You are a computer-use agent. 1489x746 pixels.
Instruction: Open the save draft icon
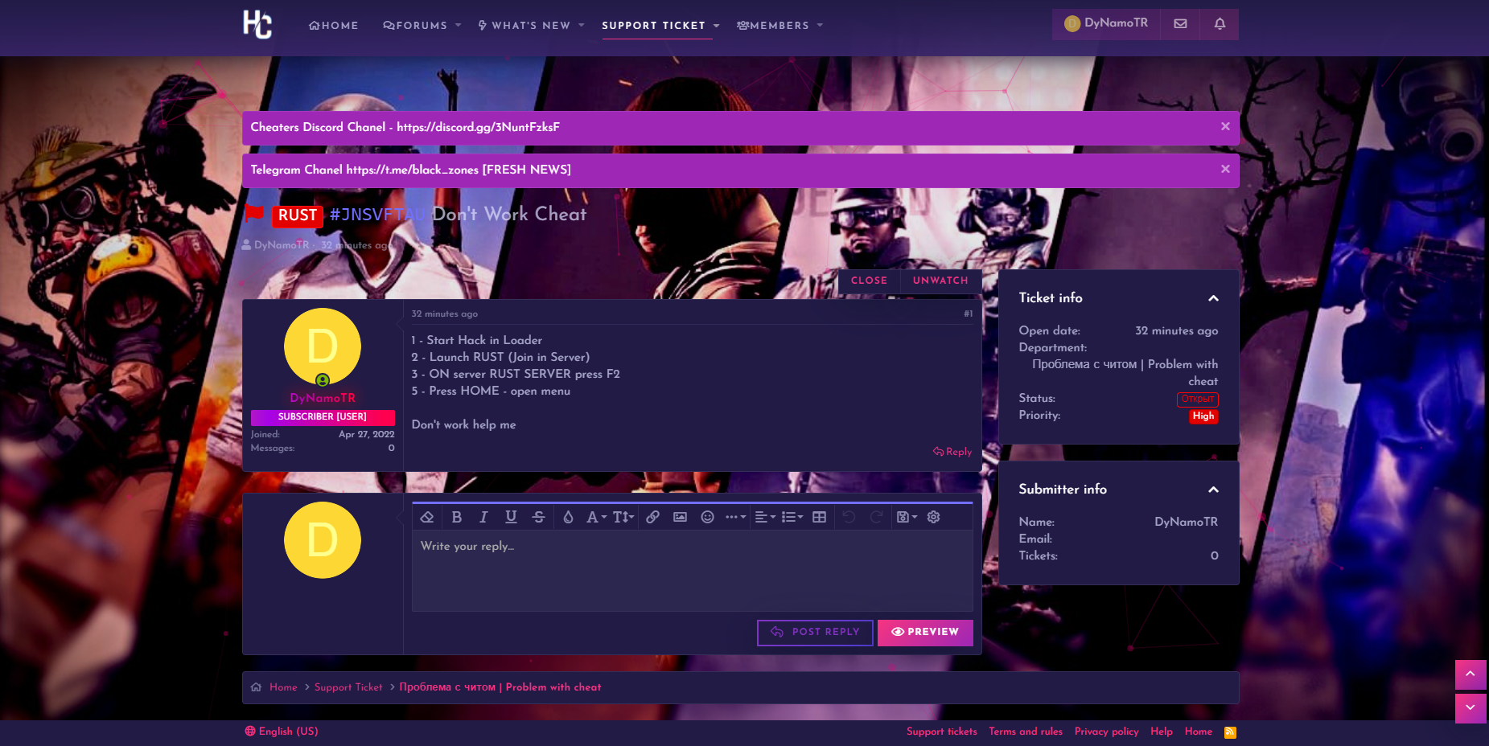click(x=907, y=517)
